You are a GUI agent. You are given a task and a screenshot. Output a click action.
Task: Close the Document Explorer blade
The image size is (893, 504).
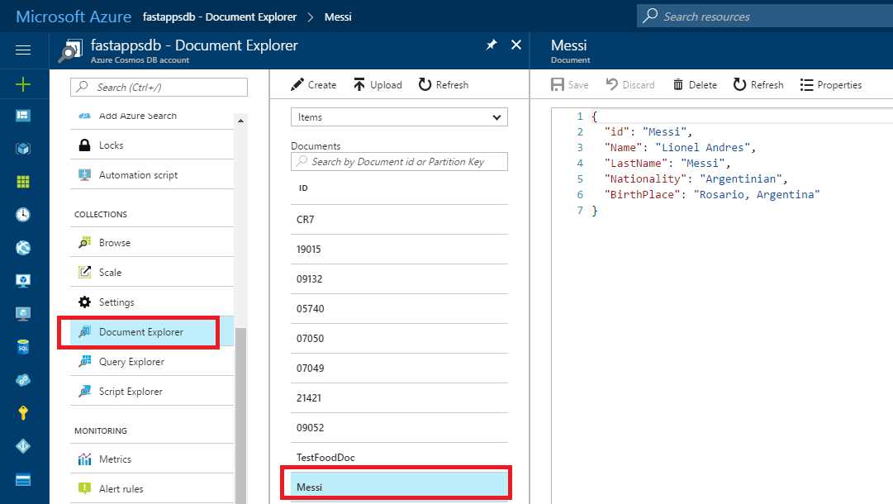point(516,45)
